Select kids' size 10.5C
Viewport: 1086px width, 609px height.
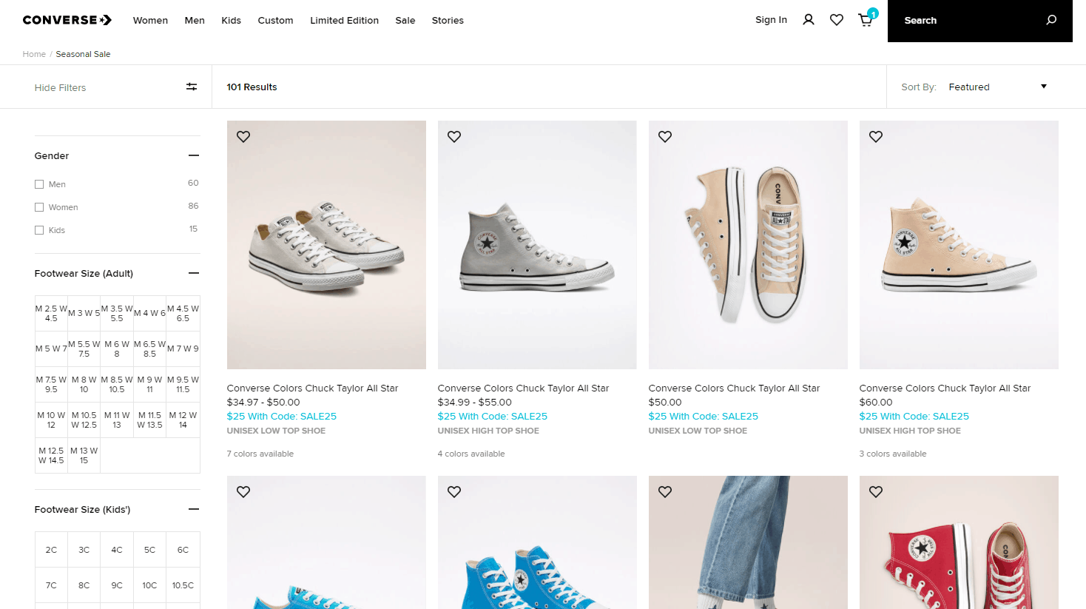(x=183, y=585)
